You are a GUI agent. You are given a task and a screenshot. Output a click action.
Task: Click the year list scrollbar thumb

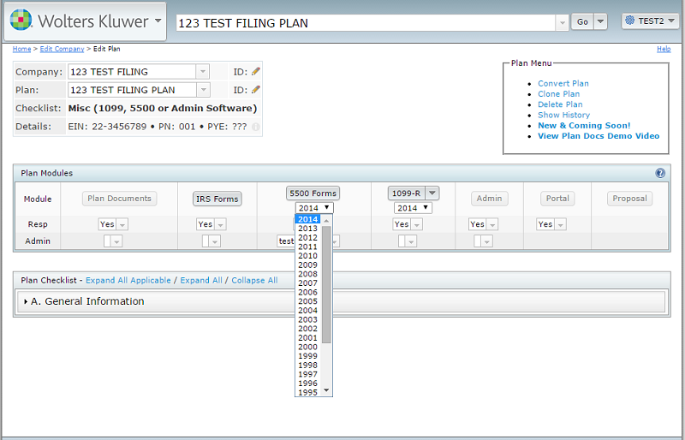326,284
